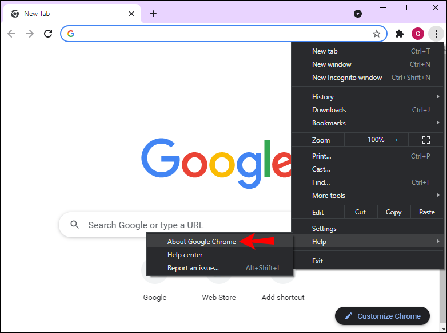Click the Customize Chrome button
Viewport: 447px width, 333px height.
click(x=382, y=316)
